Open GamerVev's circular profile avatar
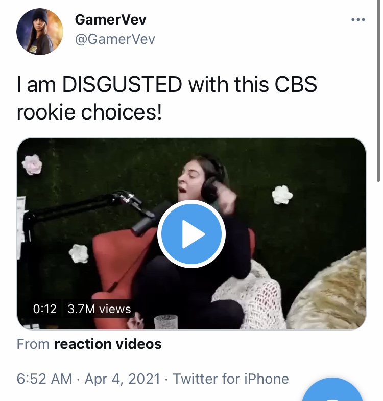 click(x=40, y=32)
